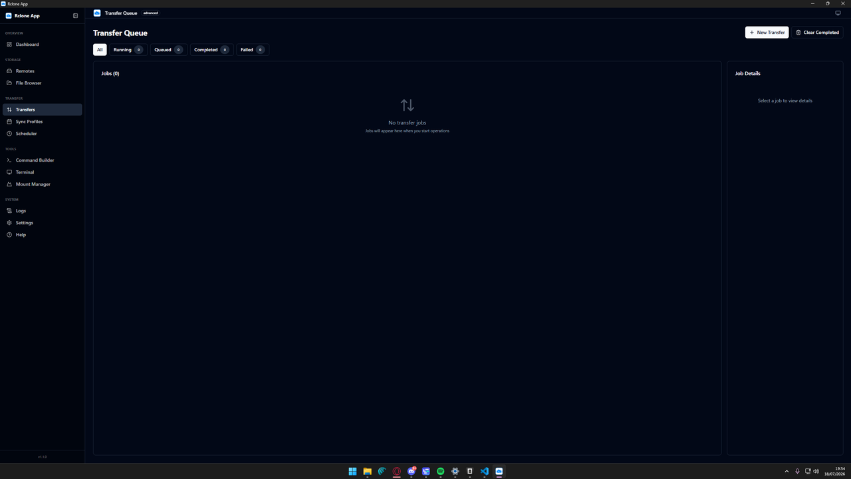Open Remotes in the Storage section
This screenshot has height=479, width=851.
click(42, 71)
